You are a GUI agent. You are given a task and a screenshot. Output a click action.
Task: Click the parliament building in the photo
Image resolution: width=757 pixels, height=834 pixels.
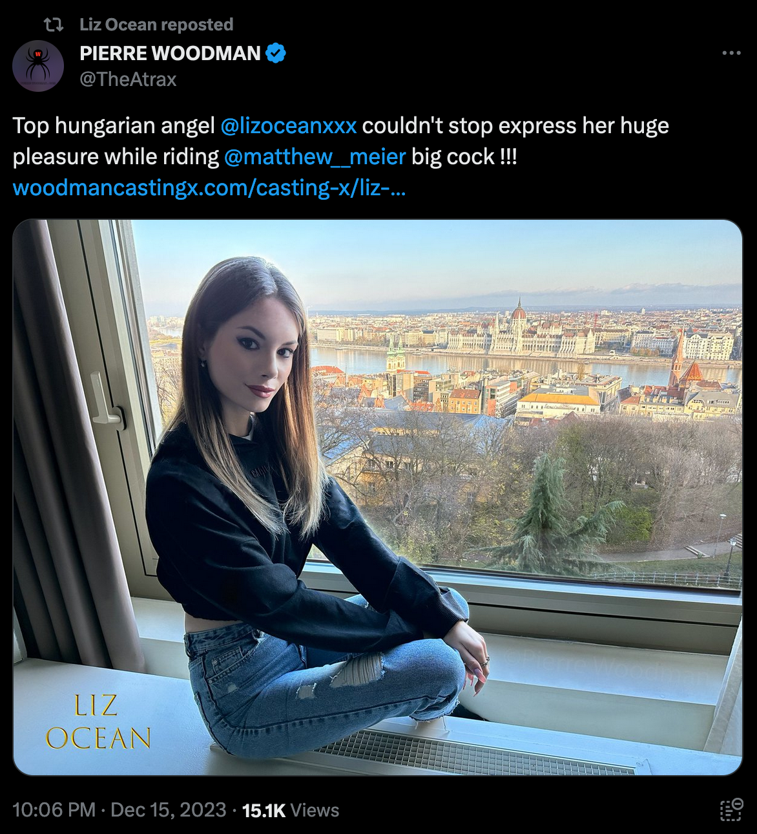coord(520,330)
